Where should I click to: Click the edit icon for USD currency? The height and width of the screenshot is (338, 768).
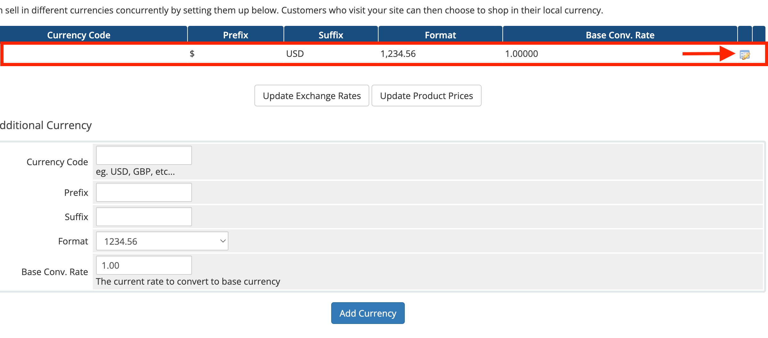pos(745,55)
